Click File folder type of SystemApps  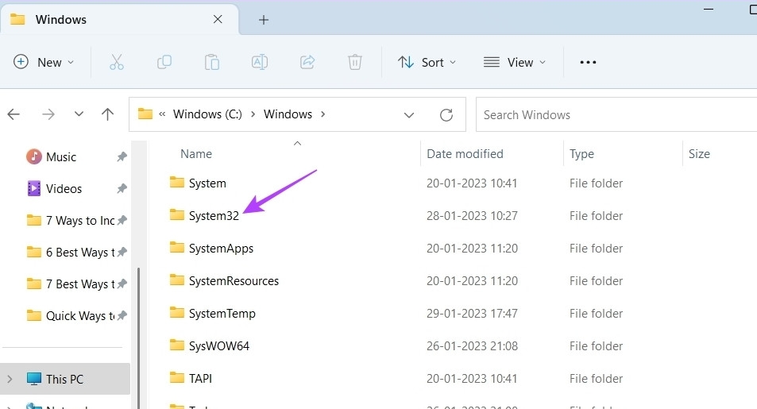coord(596,249)
